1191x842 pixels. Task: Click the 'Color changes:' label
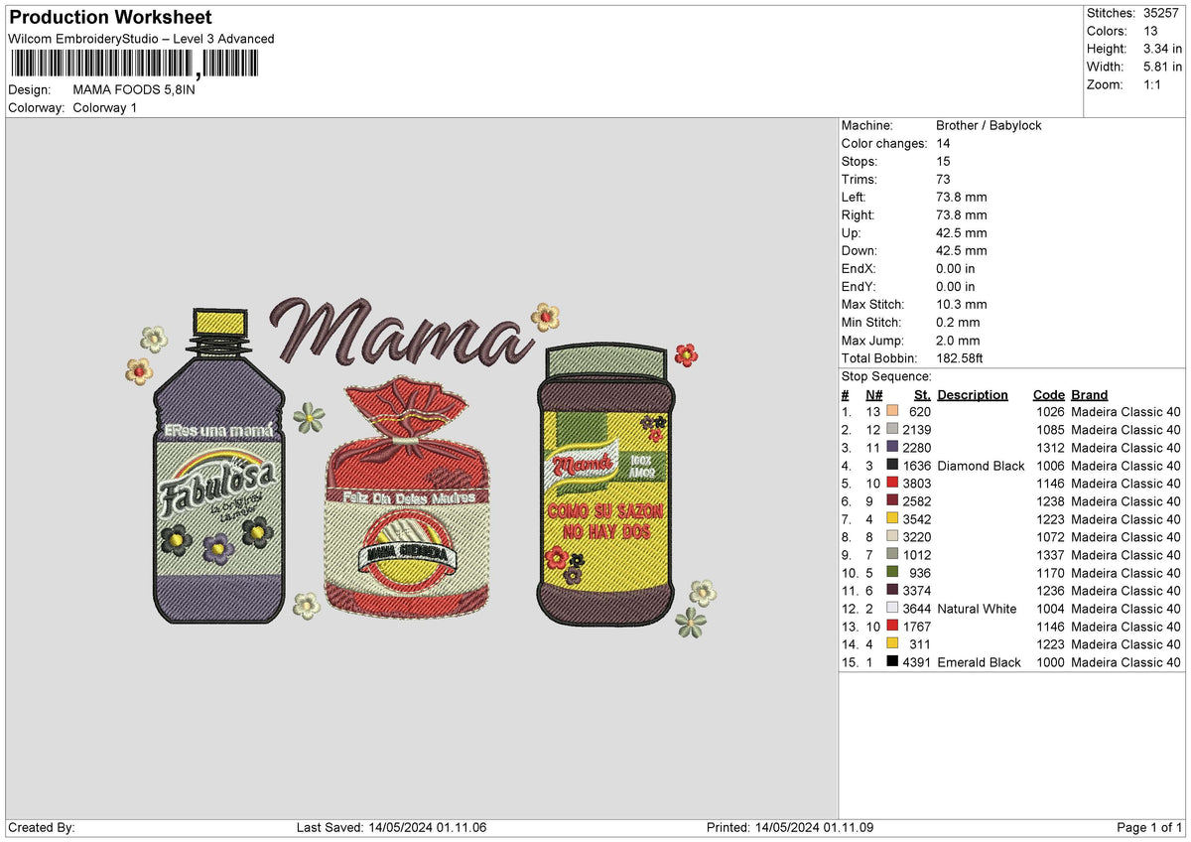pyautogui.click(x=884, y=144)
